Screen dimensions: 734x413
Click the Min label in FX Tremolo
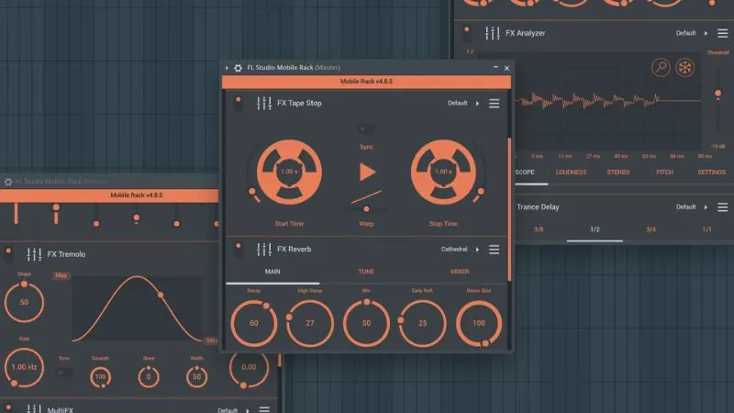[x=212, y=340]
